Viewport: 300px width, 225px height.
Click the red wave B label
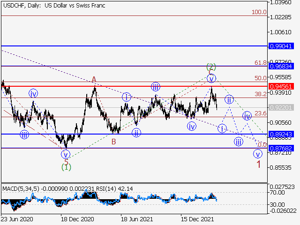[113, 142]
